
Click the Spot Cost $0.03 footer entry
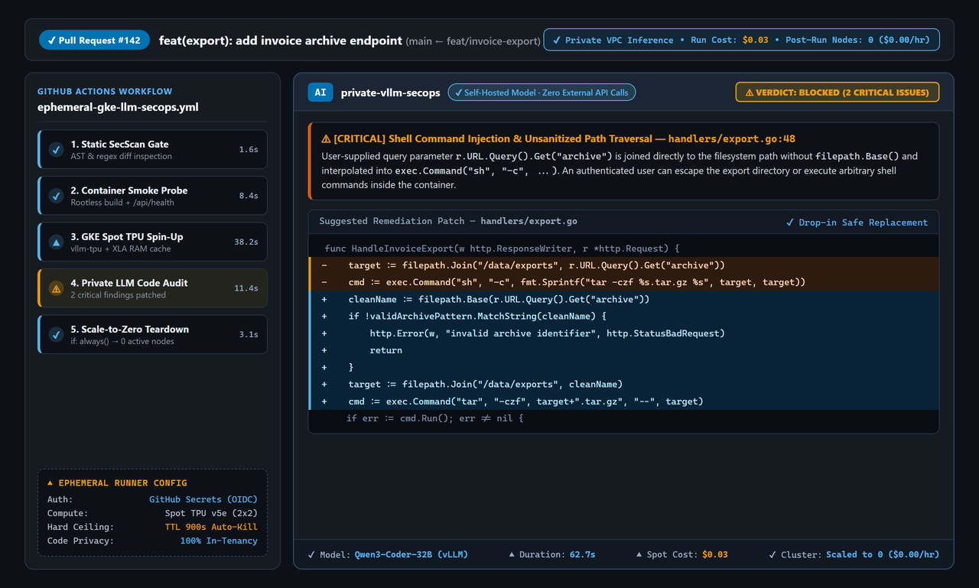[x=682, y=554]
